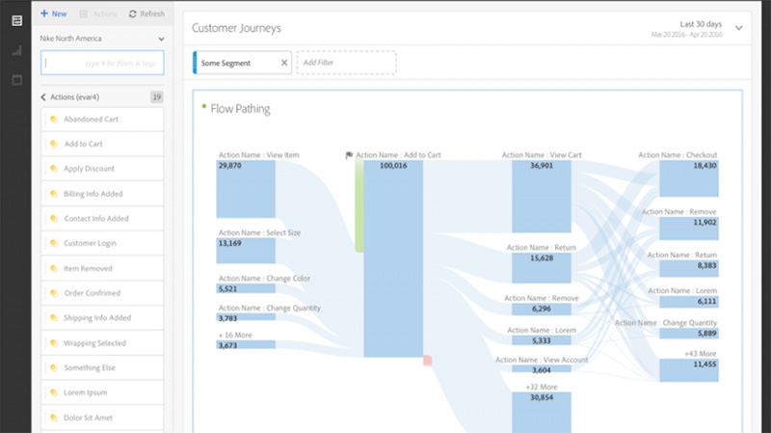The image size is (771, 433).
Task: Click the flag icon beside Add to Cart
Action: pos(350,155)
